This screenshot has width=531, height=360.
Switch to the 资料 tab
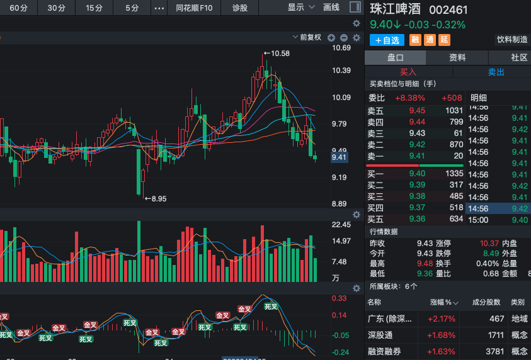[457, 57]
